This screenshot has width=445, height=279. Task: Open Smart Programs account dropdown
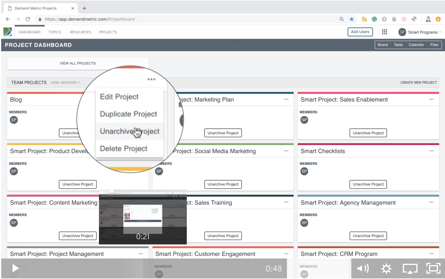click(425, 32)
